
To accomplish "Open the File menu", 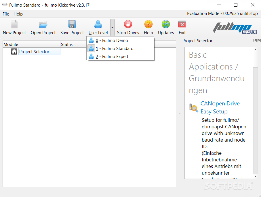I will click(x=6, y=14).
